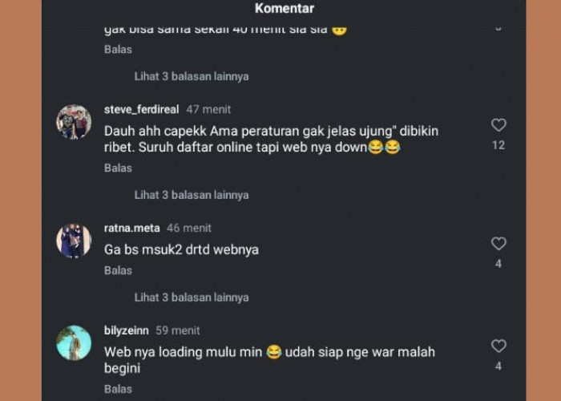
Task: Tap the heart on ratna.meta's comment
Action: 498,244
